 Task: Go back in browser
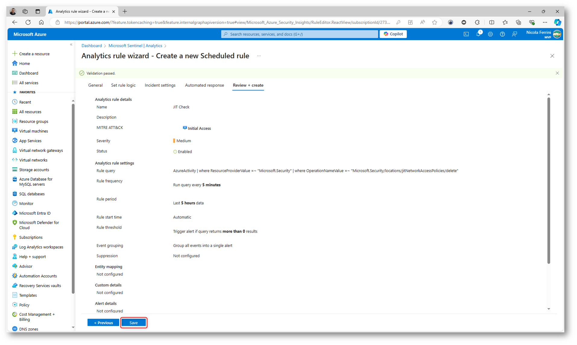point(14,22)
